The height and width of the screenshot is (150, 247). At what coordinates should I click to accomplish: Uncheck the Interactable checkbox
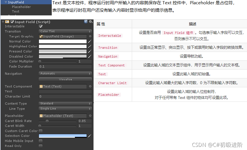tap(41, 27)
